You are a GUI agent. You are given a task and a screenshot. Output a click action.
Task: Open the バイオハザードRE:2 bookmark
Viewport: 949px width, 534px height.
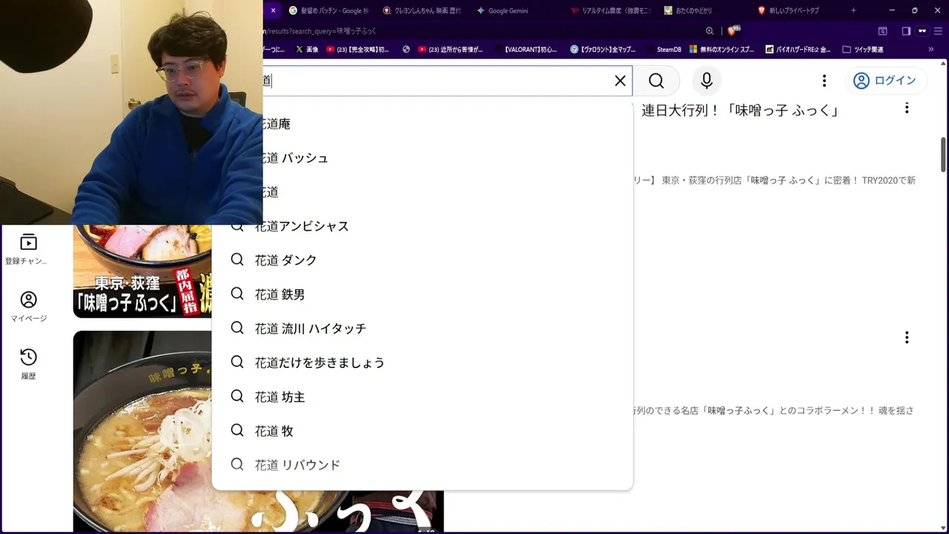coord(797,50)
